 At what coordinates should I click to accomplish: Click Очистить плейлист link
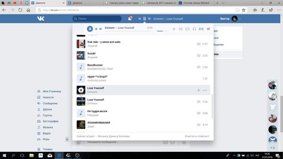(197, 136)
